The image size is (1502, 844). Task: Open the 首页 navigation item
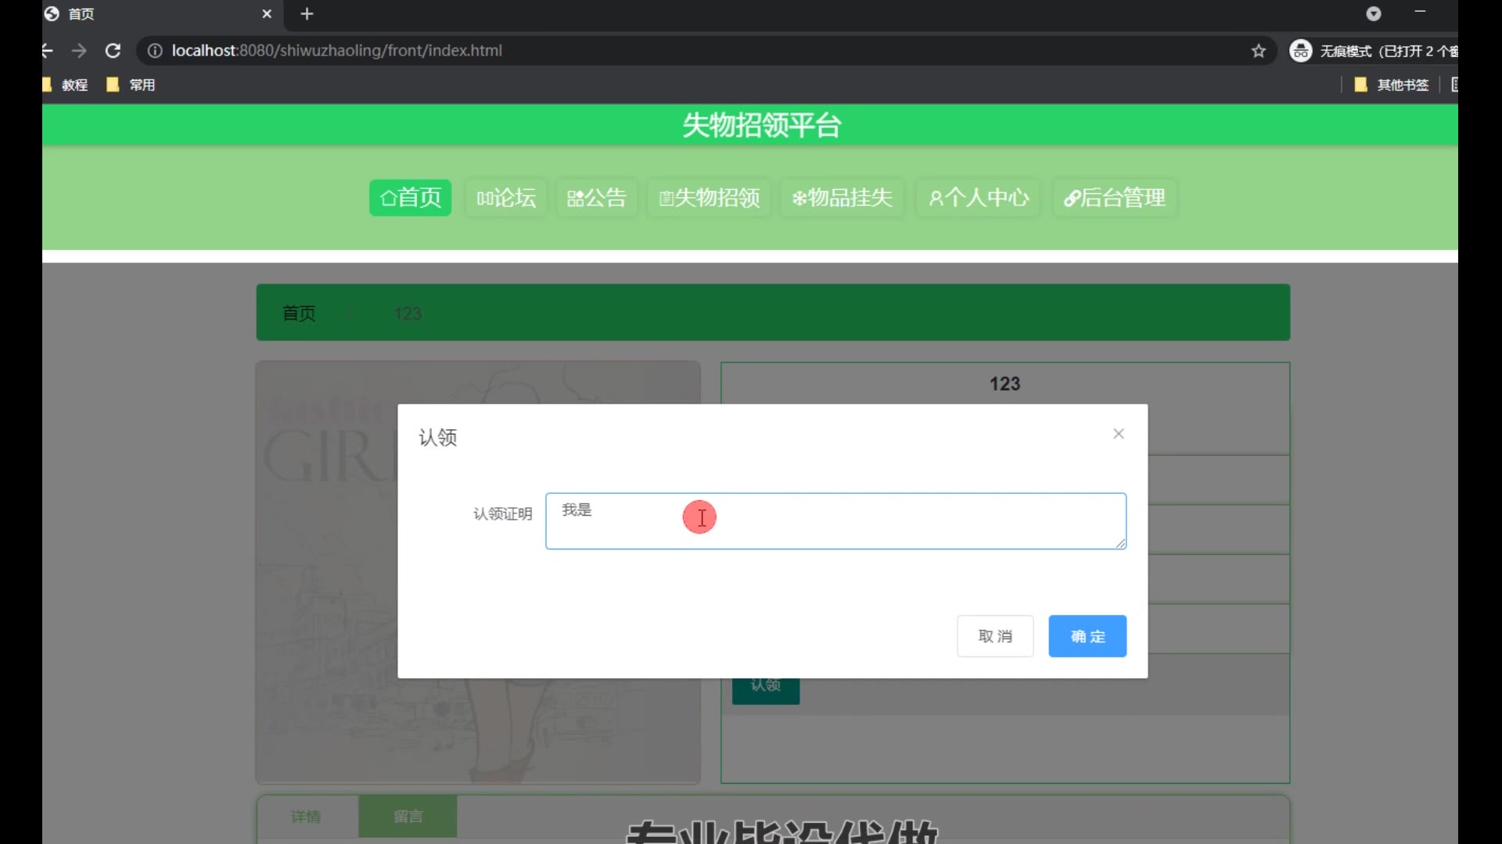pos(410,198)
